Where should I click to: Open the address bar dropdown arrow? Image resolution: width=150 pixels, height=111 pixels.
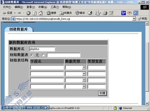134,19
